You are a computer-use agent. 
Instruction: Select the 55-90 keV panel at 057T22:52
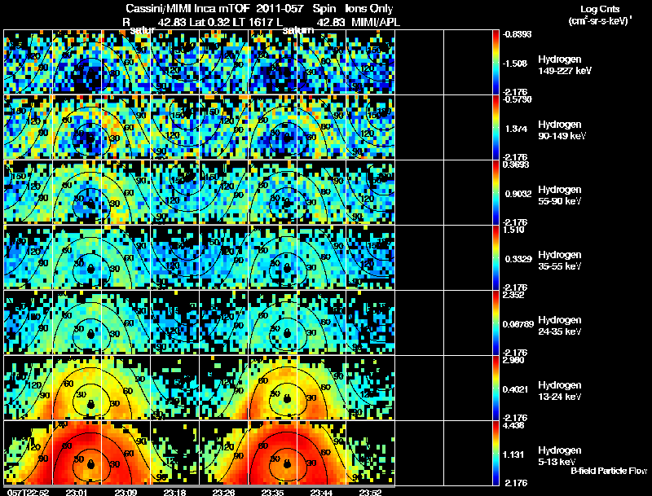click(28, 193)
